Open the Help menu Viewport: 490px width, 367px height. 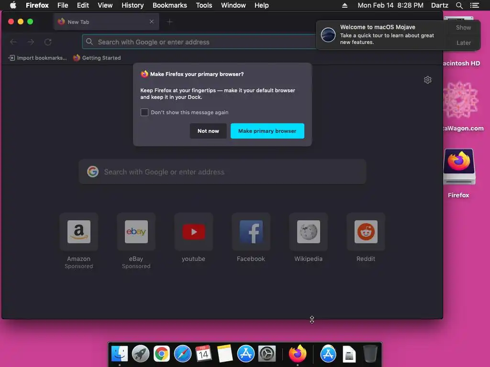point(262,5)
